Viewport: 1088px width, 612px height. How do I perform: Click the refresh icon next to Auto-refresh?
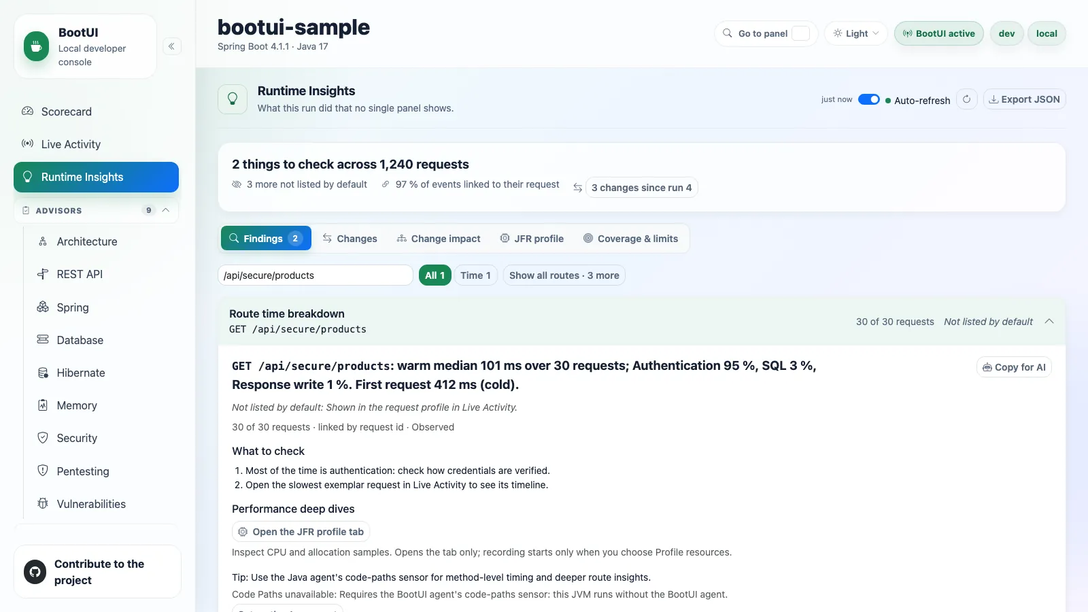pyautogui.click(x=966, y=99)
